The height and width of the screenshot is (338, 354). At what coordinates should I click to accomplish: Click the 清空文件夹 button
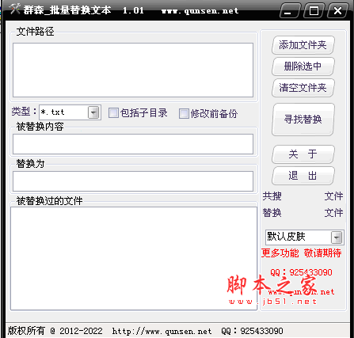303,88
